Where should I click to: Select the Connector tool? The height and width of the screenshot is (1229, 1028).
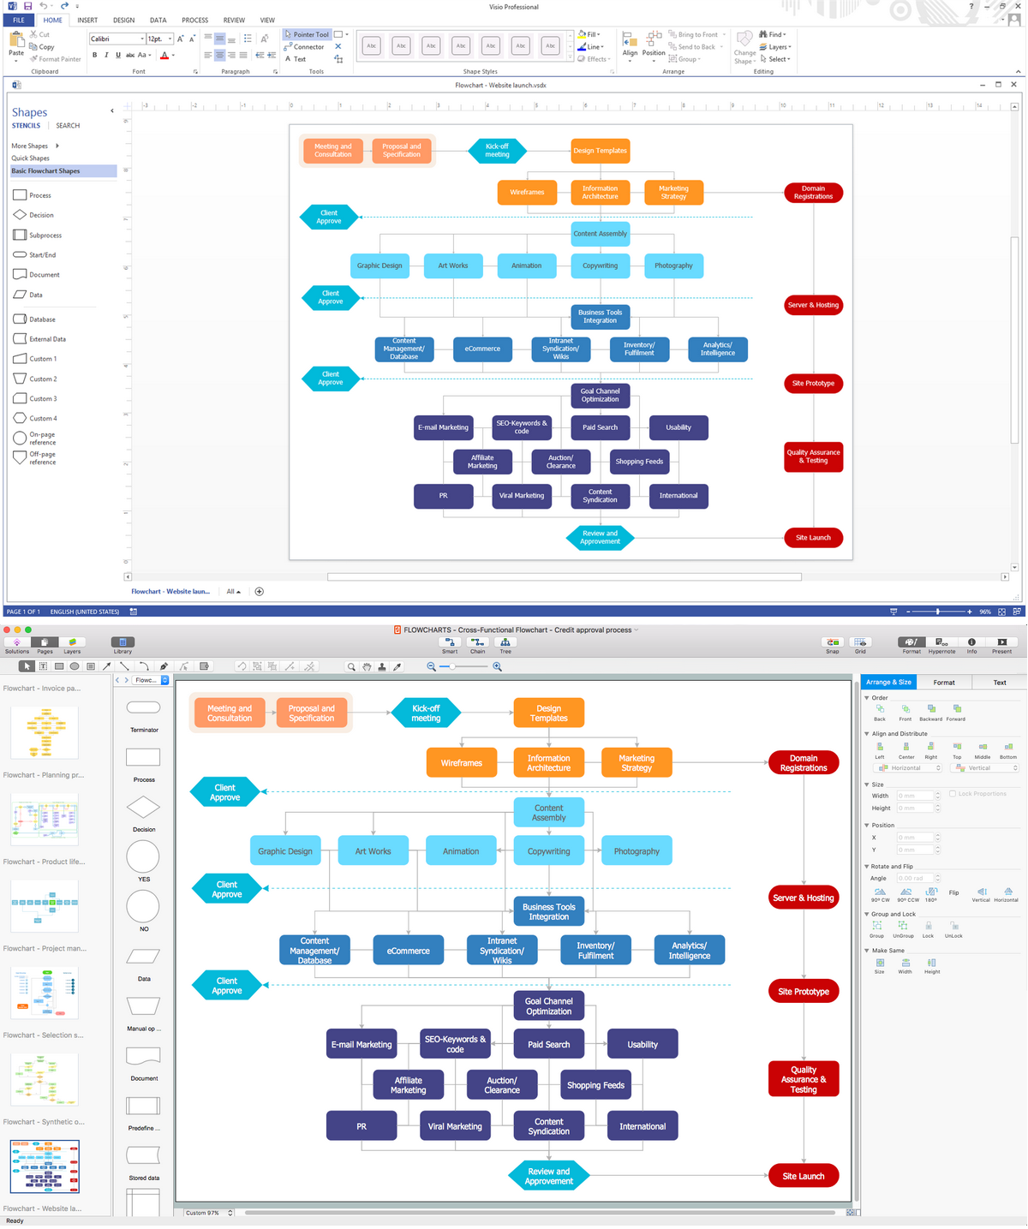click(305, 46)
